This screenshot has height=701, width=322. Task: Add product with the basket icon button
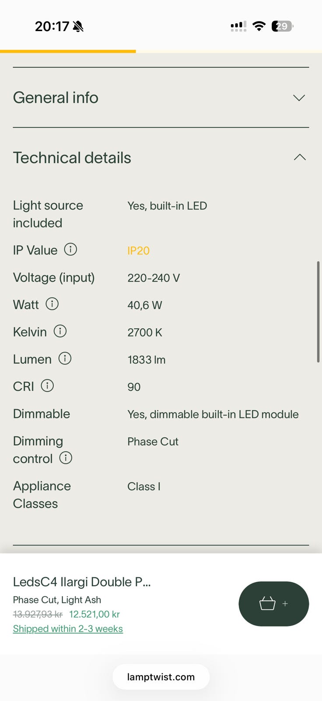[x=274, y=604]
